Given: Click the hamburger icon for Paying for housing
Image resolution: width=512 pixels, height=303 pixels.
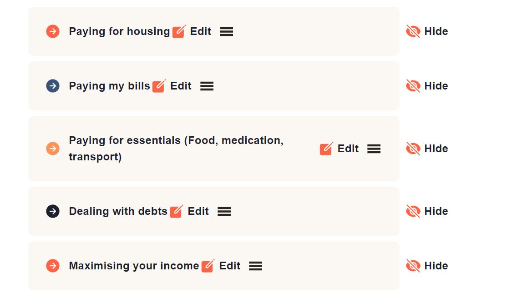Looking at the screenshot, I should [x=226, y=31].
